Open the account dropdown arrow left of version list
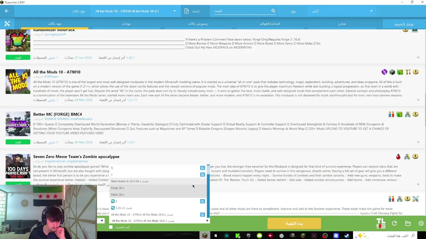Viewport: 426px width, 239px height. click(x=102, y=221)
